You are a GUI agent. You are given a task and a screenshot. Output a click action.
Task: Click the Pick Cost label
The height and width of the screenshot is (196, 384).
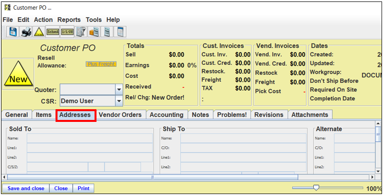click(268, 91)
